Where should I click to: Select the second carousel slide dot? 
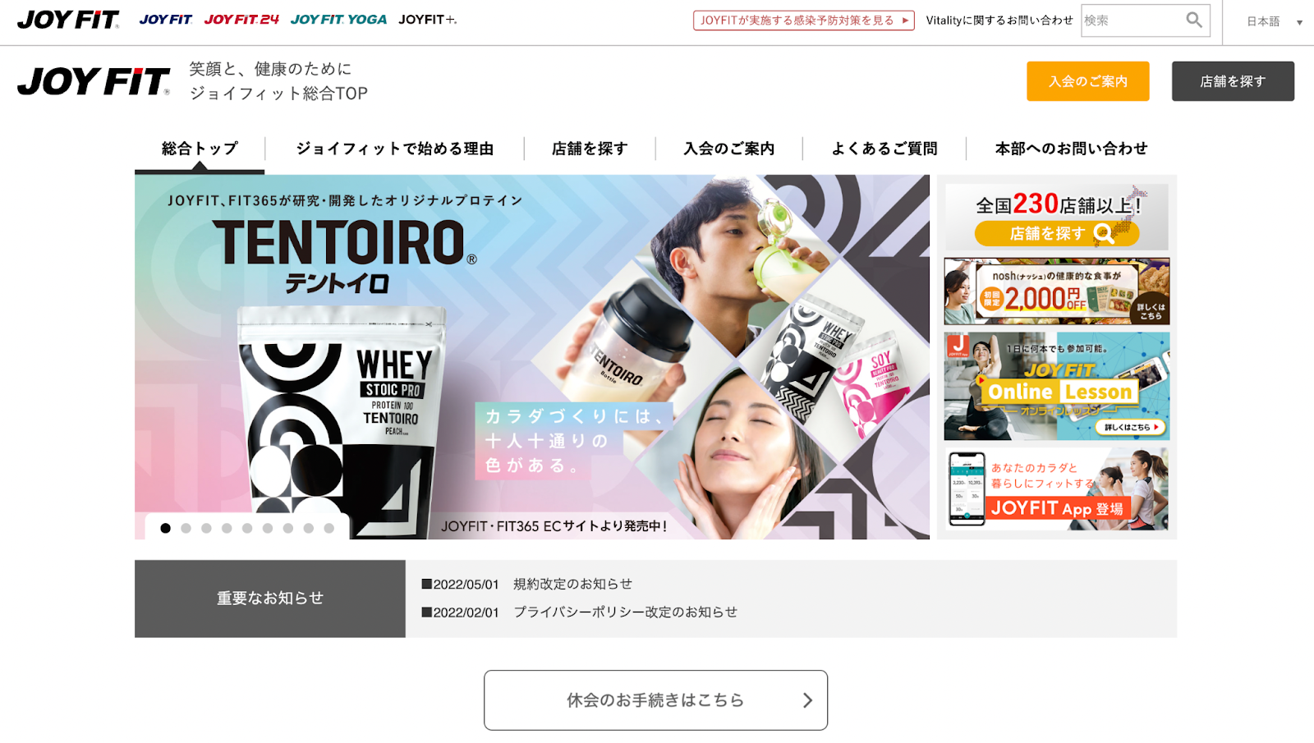point(186,528)
